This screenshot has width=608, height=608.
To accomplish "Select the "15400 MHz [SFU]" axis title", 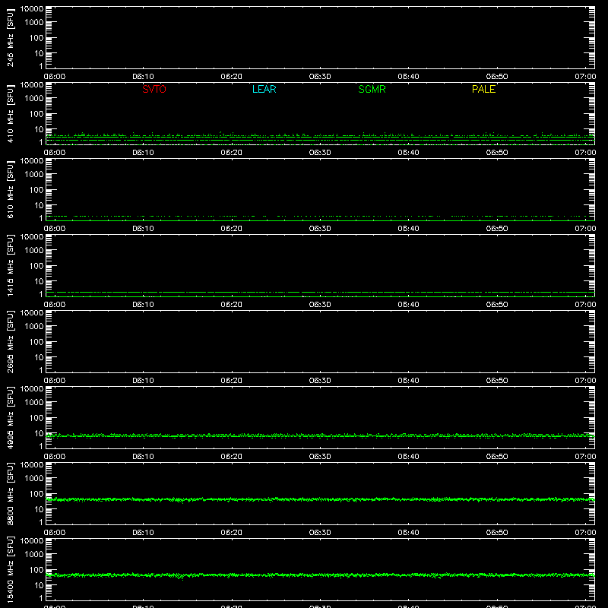I will click(10, 569).
